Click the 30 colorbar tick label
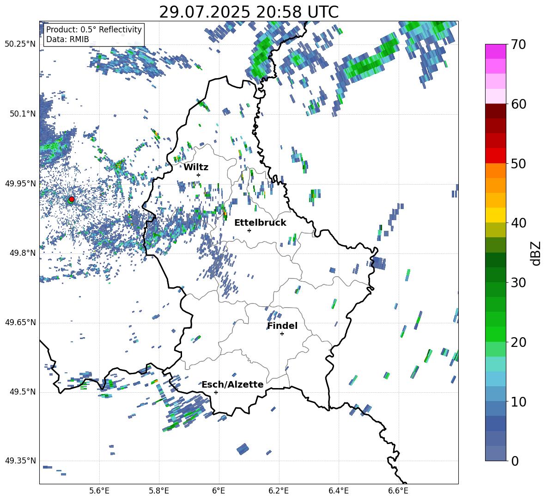The height and width of the screenshot is (500, 547). (x=518, y=283)
